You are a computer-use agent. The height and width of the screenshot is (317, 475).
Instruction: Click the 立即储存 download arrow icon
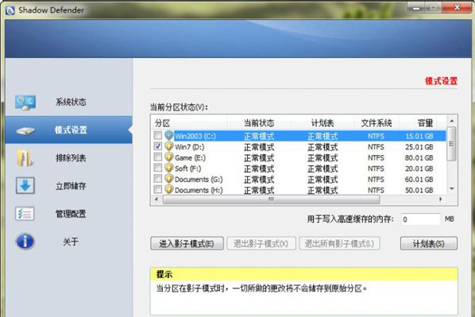(x=25, y=185)
